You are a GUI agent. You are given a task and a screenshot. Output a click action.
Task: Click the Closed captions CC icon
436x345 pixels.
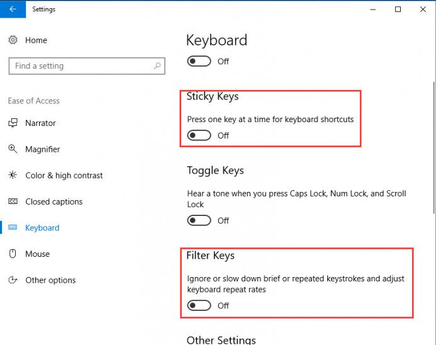pyautogui.click(x=13, y=201)
